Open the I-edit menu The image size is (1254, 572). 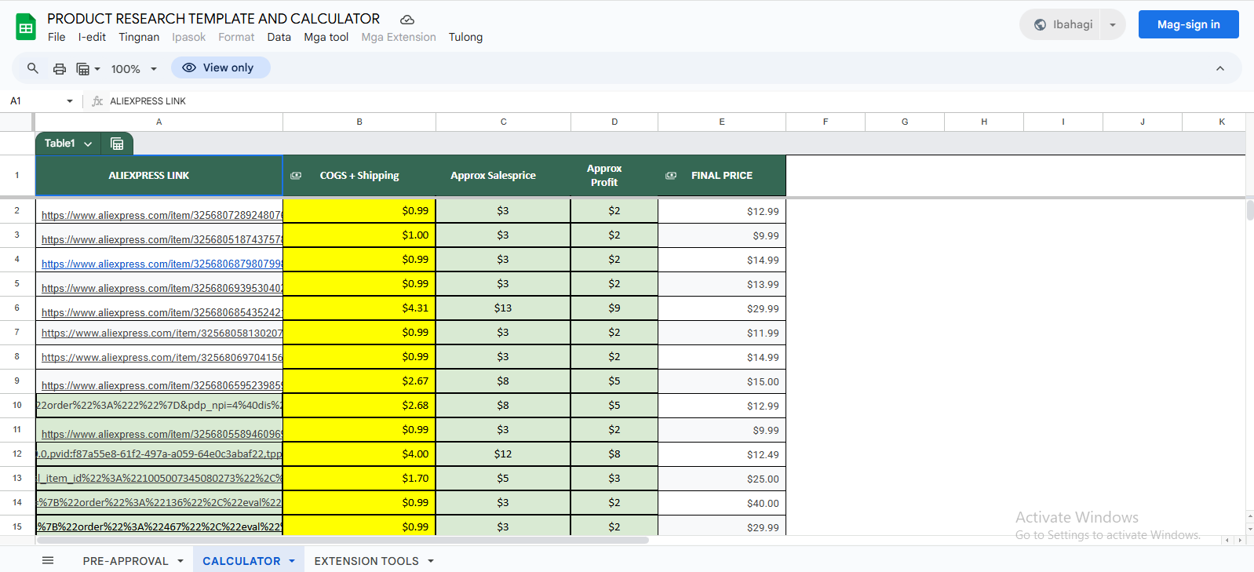coord(92,37)
